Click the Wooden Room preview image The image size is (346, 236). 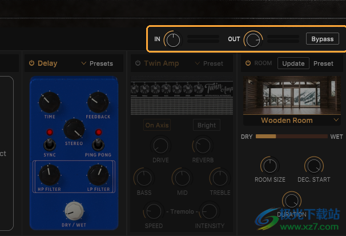click(x=292, y=95)
